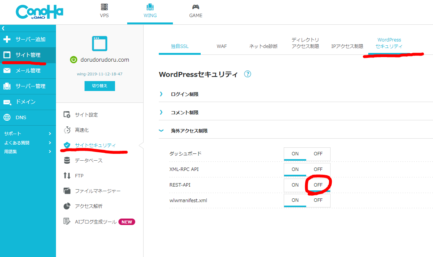
Task: Open データベース icon in site menu
Action: tap(67, 160)
